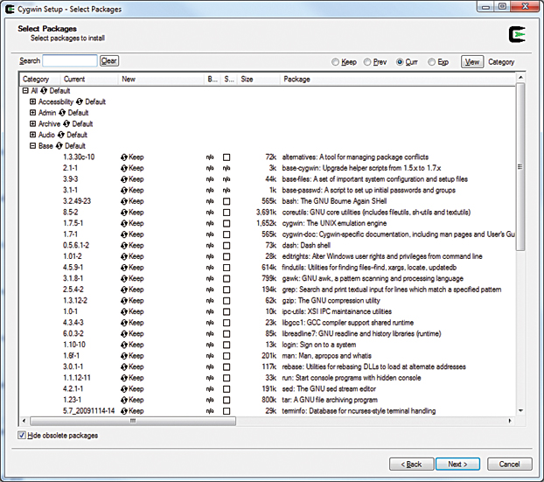
Task: Click into the Search input field
Action: tap(70, 60)
